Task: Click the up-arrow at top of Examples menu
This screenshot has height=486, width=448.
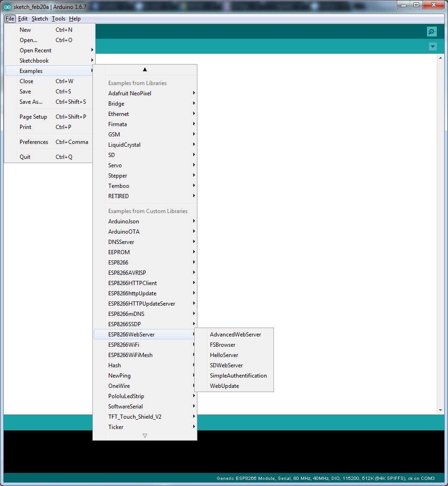Action: point(145,69)
